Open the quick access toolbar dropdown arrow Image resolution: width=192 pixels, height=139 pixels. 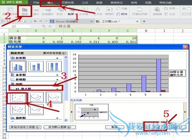point(46,21)
